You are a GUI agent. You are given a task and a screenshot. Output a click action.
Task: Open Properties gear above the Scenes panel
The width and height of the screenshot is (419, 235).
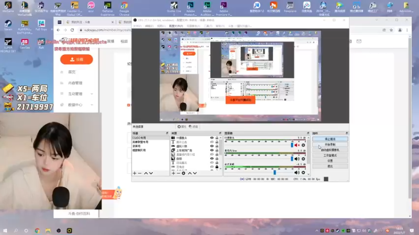(x=182, y=126)
